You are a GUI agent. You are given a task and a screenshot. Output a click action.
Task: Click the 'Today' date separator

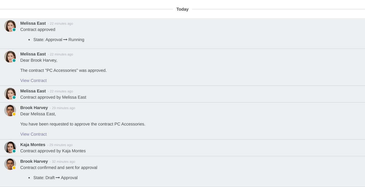(182, 9)
